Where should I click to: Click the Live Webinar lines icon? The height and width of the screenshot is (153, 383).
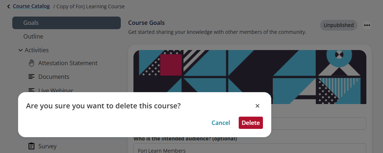31,90
